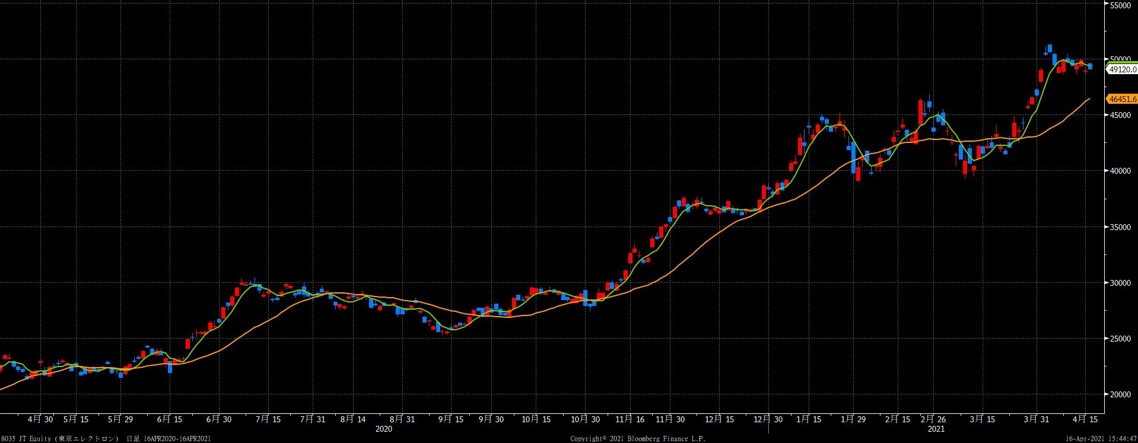Click the 35000 price axis label
The image size is (1138, 443).
click(x=1121, y=227)
